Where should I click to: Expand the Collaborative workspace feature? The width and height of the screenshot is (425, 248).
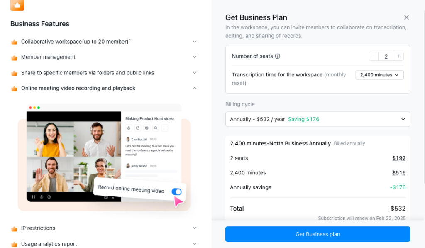click(195, 42)
